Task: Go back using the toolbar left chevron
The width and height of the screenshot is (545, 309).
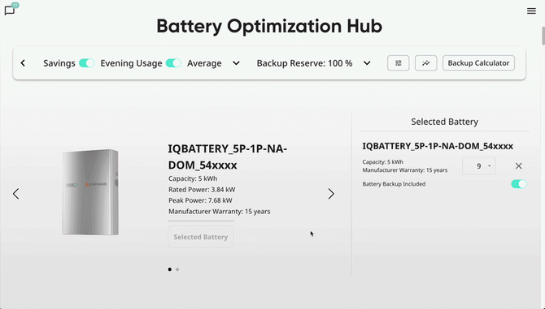Action: (x=23, y=63)
